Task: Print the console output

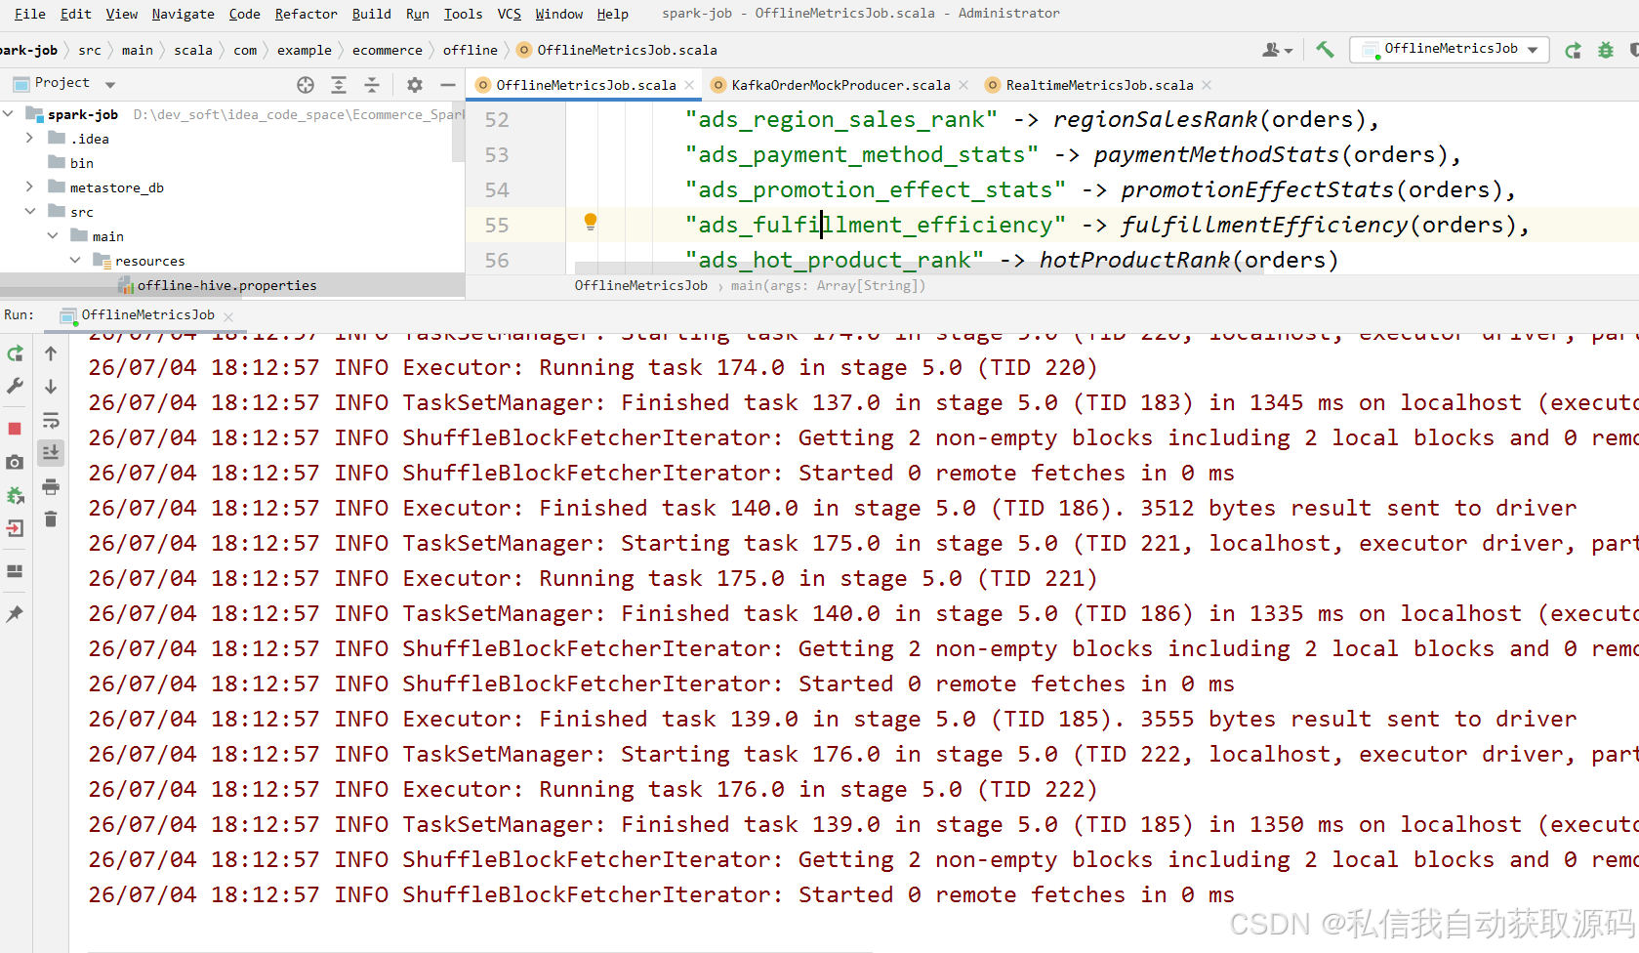Action: pyautogui.click(x=51, y=486)
